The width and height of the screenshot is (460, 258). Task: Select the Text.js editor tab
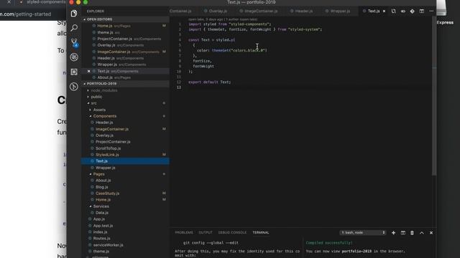point(374,11)
